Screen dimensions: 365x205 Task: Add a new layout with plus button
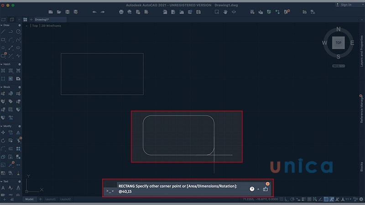40,199
